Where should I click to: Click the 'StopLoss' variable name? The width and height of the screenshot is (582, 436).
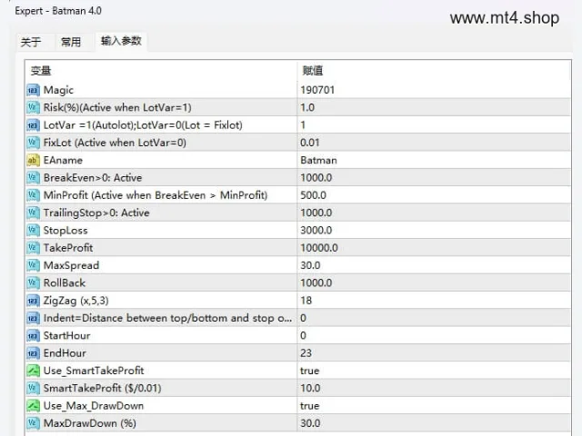pyautogui.click(x=65, y=231)
